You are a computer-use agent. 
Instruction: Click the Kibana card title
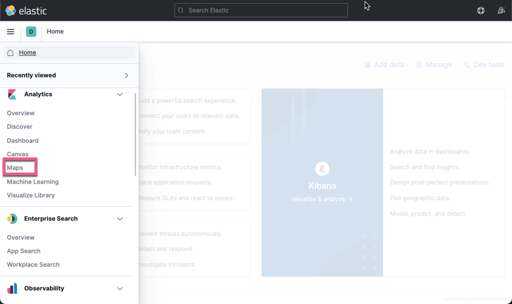pyautogui.click(x=322, y=186)
